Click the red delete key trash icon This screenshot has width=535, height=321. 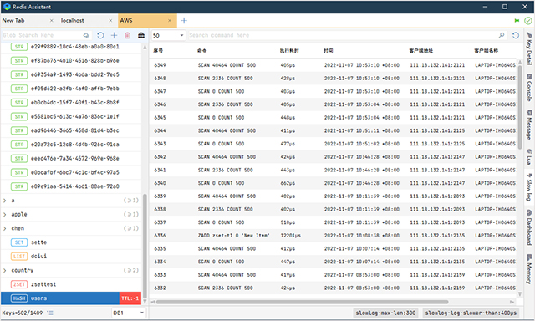[x=127, y=35]
